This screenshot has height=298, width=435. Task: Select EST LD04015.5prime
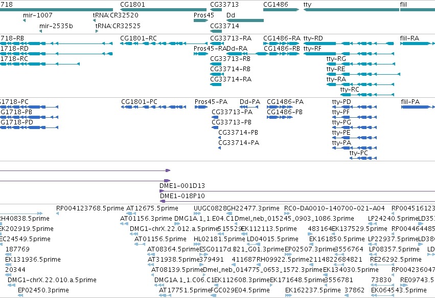point(254,244)
